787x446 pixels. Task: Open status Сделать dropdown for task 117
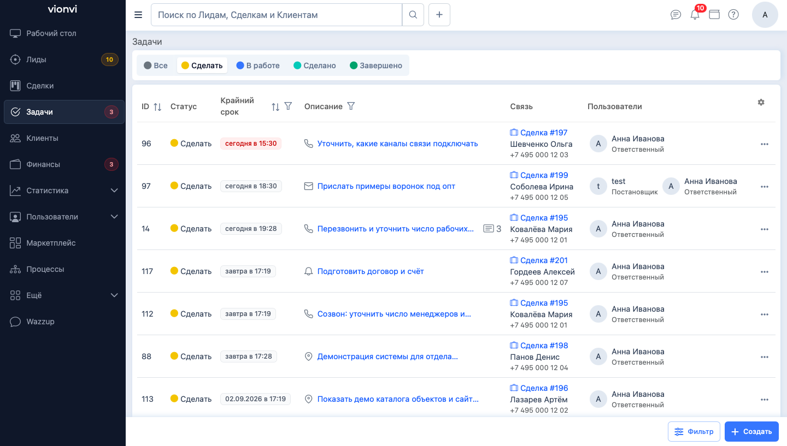tap(191, 271)
